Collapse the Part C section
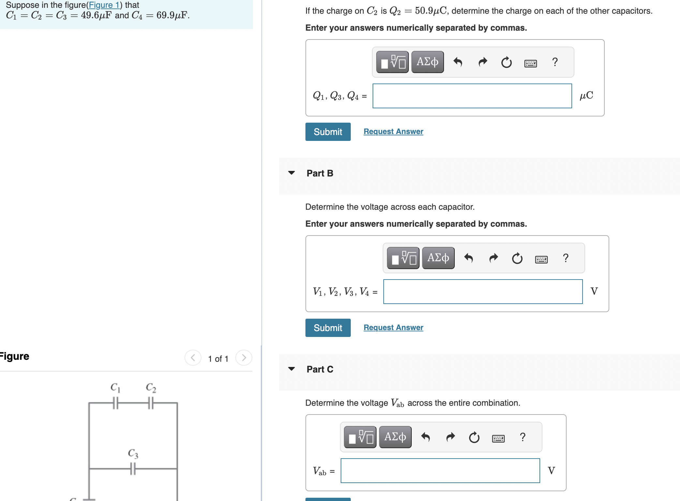The height and width of the screenshot is (501, 680). click(292, 369)
